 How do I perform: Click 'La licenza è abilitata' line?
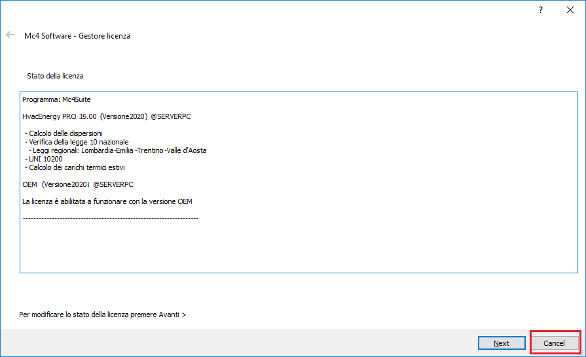(x=107, y=201)
